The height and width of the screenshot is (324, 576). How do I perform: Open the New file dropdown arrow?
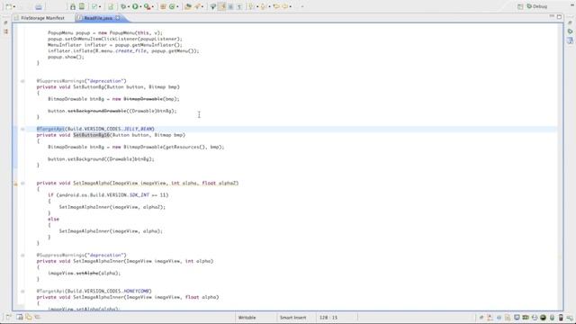(14, 6)
